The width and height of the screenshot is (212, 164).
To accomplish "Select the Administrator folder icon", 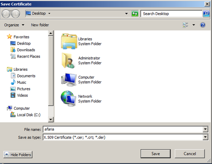I will [68, 61].
